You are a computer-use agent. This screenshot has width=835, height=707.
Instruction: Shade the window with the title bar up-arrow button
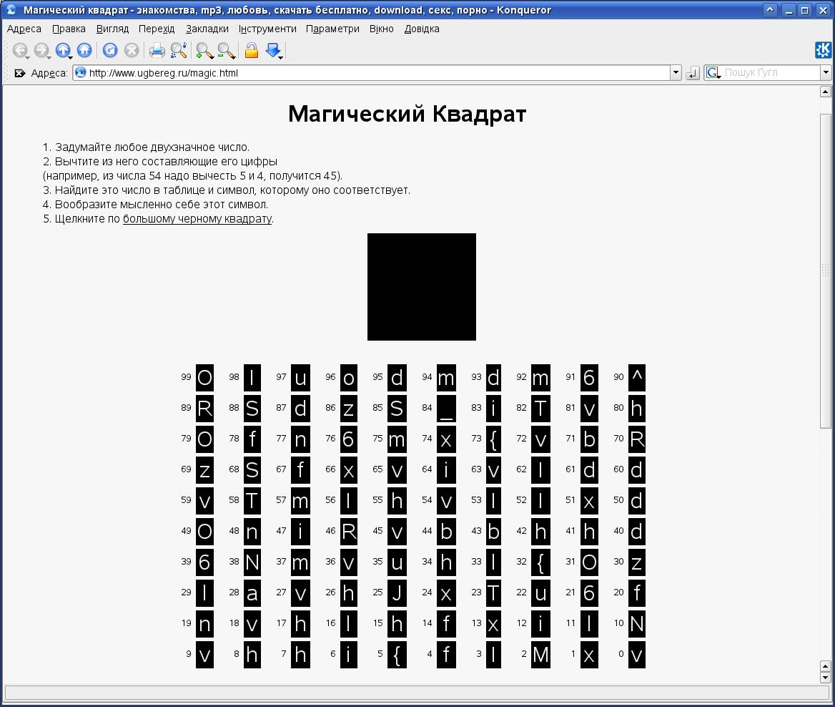[769, 9]
